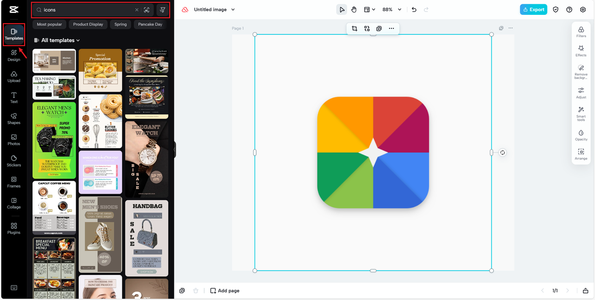The image size is (595, 300).
Task: Click the image search scan icon
Action: 146,10
